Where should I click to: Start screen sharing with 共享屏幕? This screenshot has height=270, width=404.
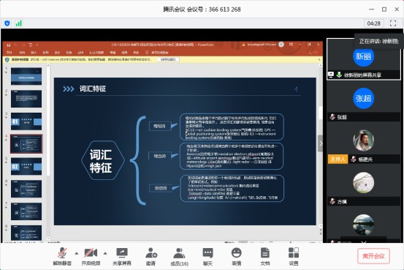point(122,257)
